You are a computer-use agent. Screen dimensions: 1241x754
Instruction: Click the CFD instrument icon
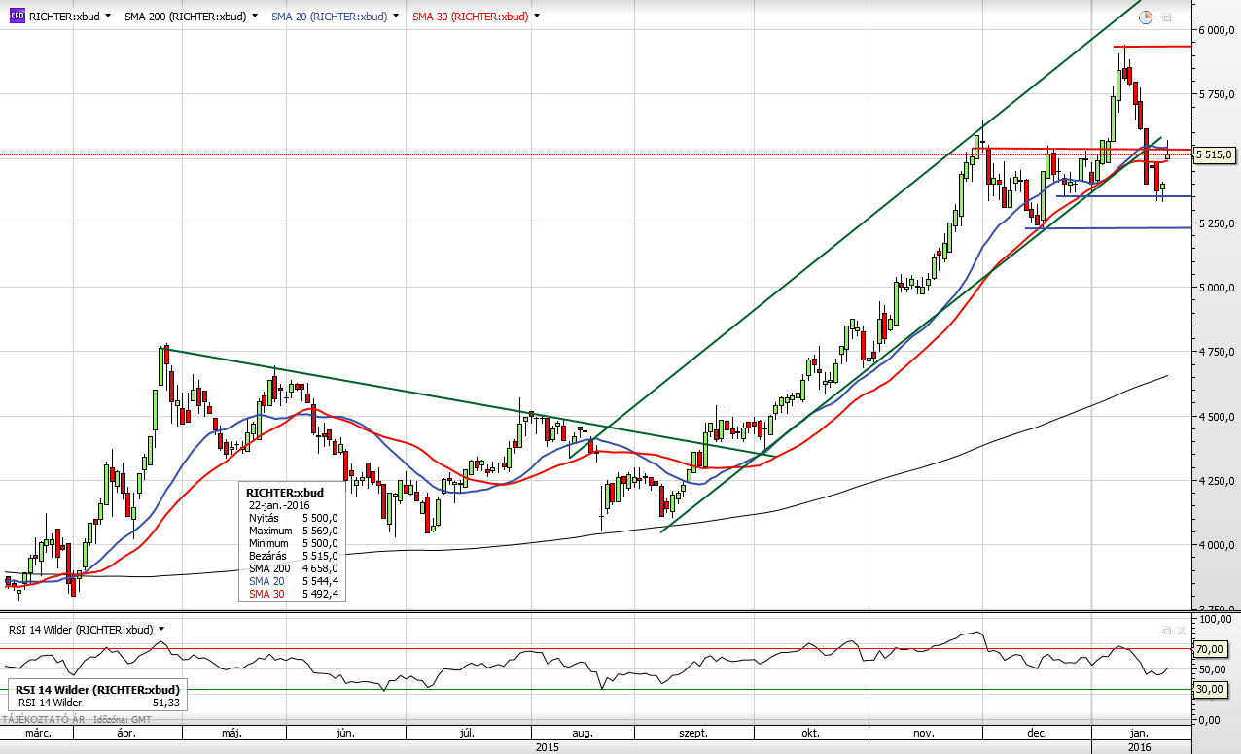pyautogui.click(x=17, y=17)
